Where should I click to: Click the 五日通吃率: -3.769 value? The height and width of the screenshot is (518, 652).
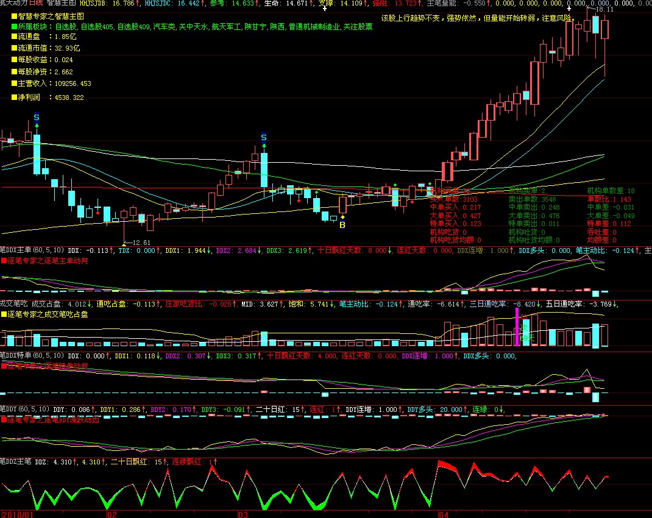582,304
